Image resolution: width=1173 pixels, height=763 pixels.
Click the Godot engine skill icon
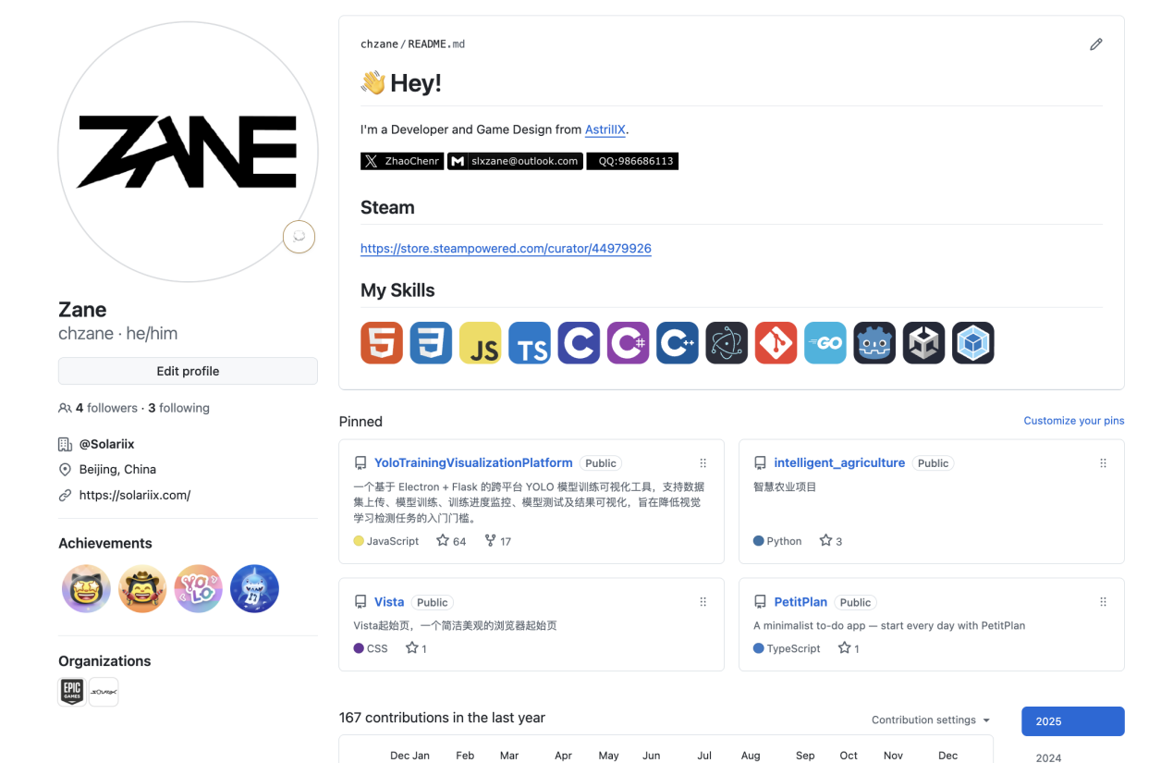[874, 343]
